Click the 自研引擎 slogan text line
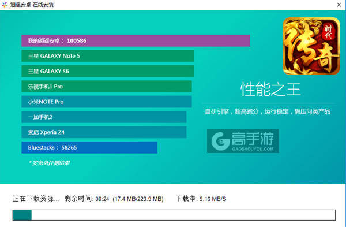 pyautogui.click(x=268, y=111)
